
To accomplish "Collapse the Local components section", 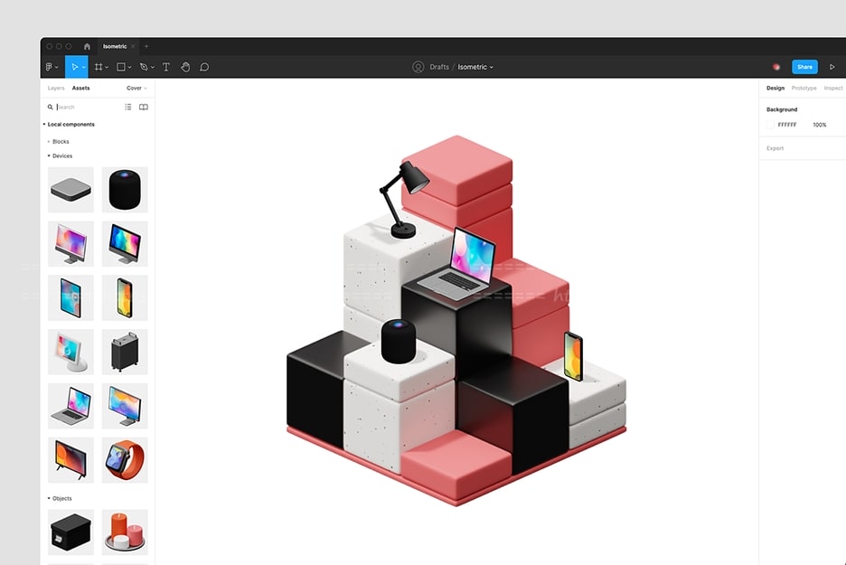I will point(44,124).
